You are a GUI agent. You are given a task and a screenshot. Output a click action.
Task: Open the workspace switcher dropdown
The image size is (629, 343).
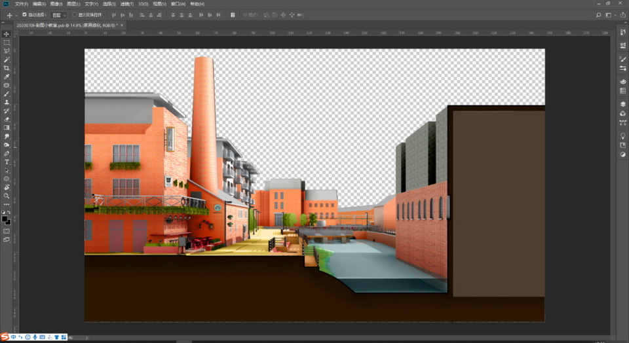[609, 14]
